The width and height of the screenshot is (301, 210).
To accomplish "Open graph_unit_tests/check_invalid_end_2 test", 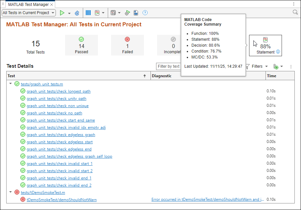I will pos(59,185).
